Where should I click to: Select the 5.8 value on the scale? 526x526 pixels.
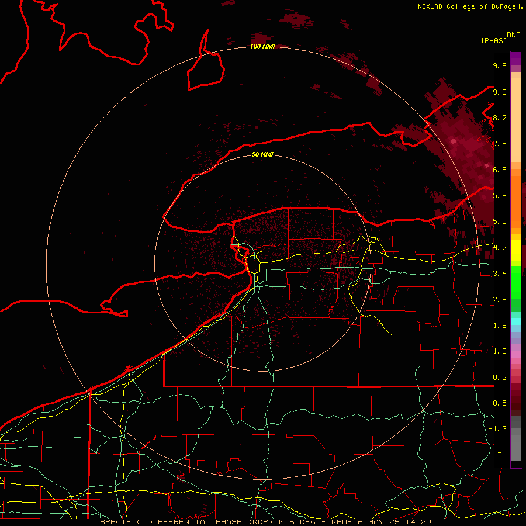(500, 196)
